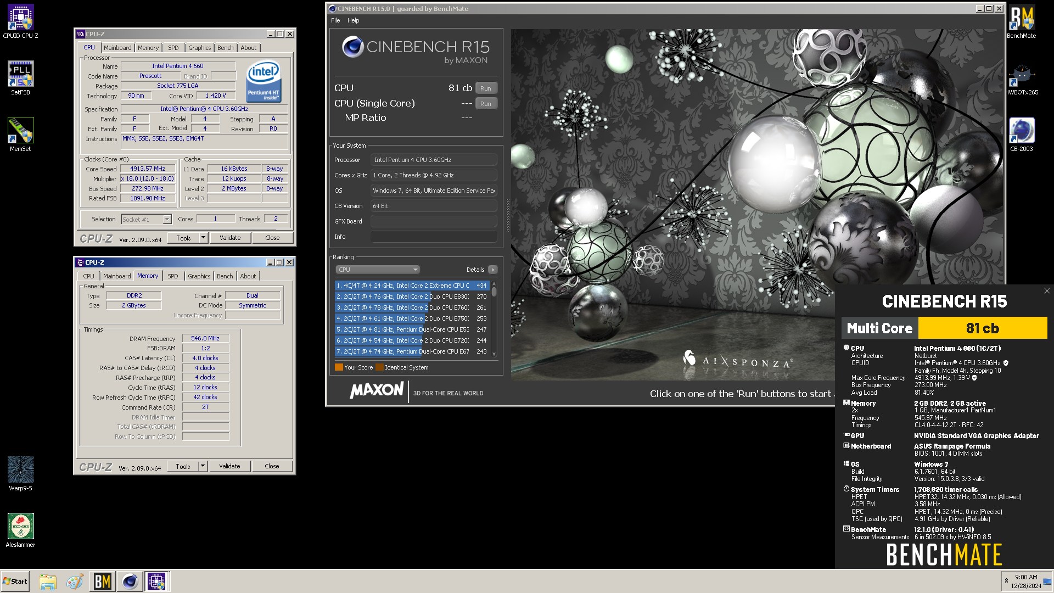
Task: Click the Details label in Ranking
Action: point(475,270)
